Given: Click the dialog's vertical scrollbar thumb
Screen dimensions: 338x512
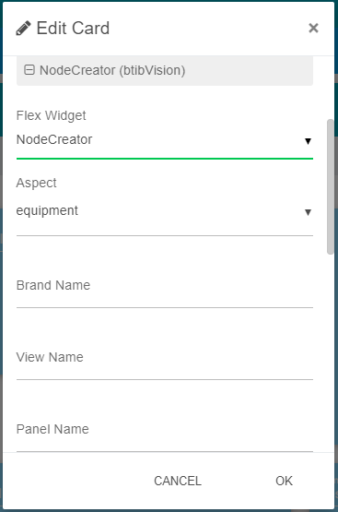Looking at the screenshot, I should pos(331,186).
